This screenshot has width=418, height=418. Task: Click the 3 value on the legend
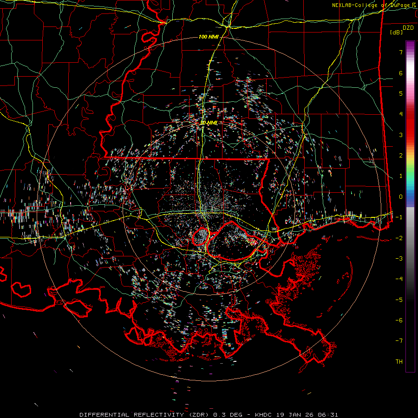coord(401,135)
